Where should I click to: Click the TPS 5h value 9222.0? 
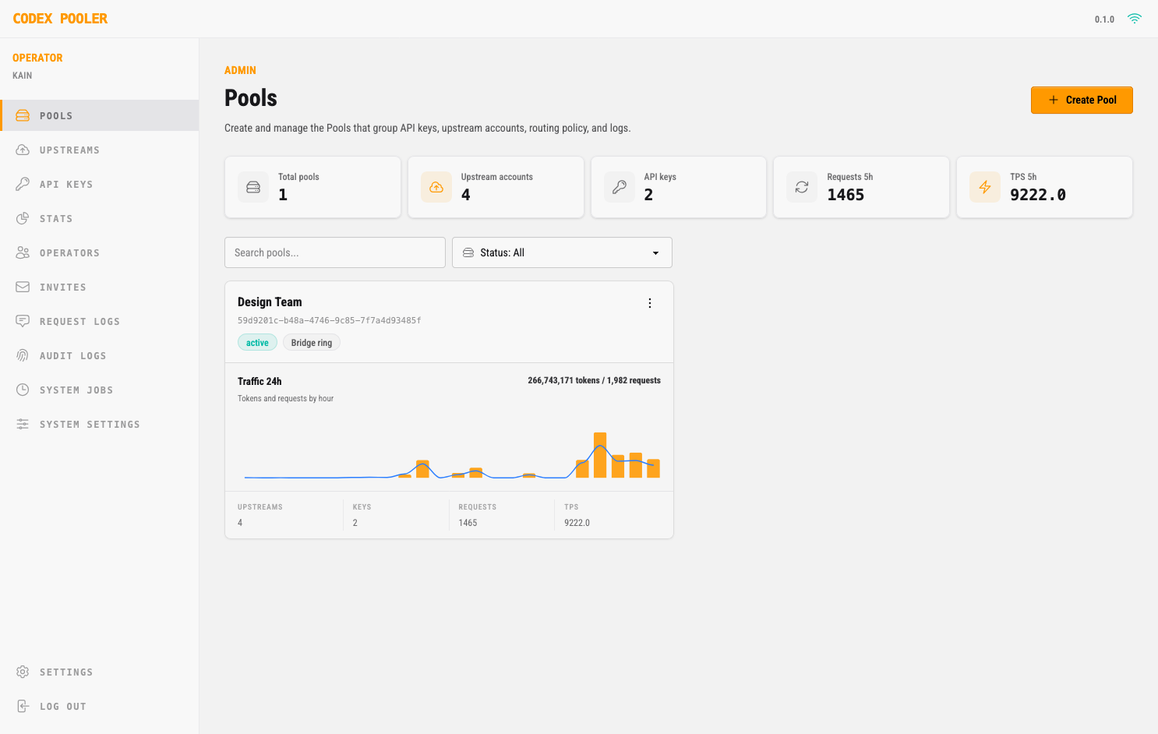1038,195
